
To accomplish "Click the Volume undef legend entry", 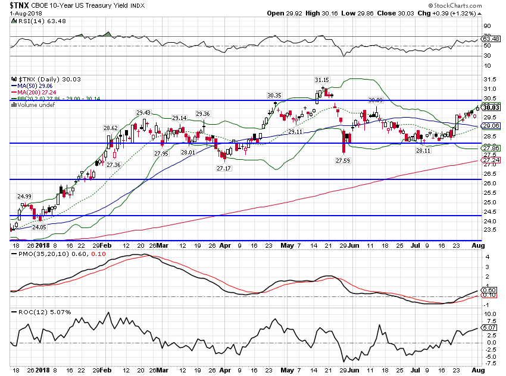I will [36, 105].
